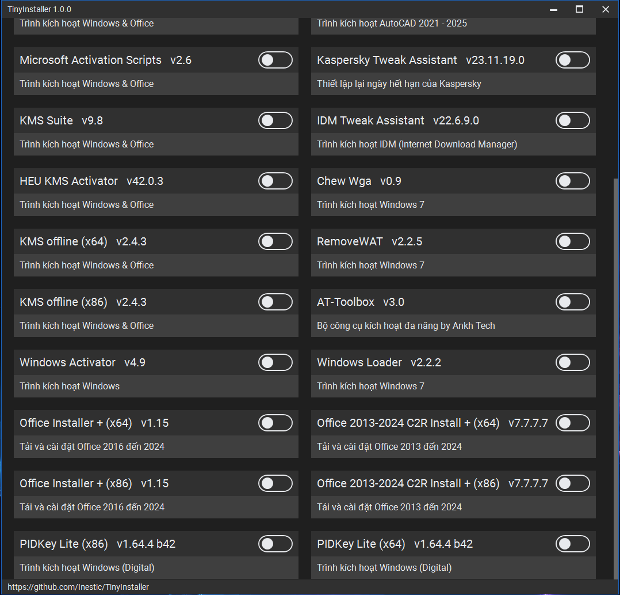Turn on PIDKey Lite (x64) switch

point(573,544)
